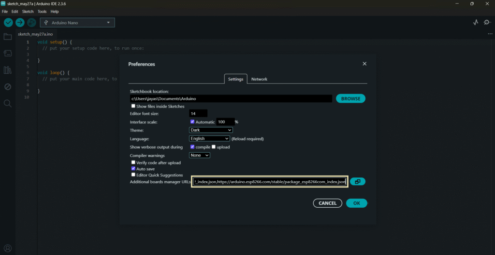Open the Search magnifier sidebar icon
Screen dimensions: 495x255
tap(8, 103)
